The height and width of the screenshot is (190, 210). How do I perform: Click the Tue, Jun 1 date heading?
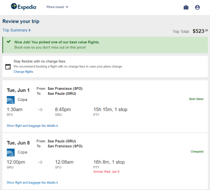coord(18,90)
